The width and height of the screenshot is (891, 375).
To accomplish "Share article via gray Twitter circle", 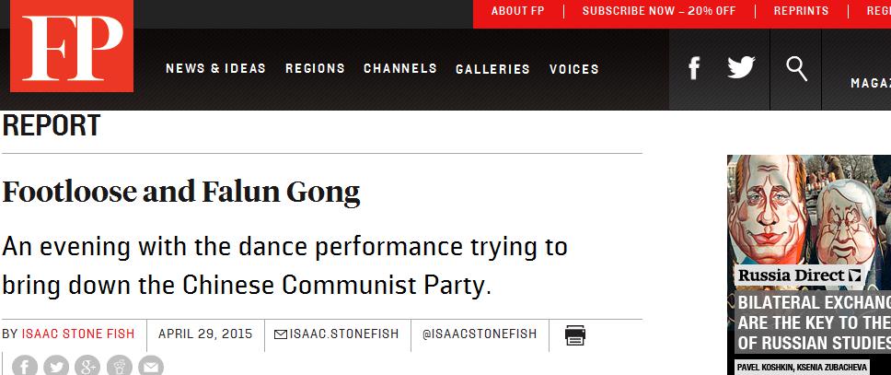I will [55, 366].
